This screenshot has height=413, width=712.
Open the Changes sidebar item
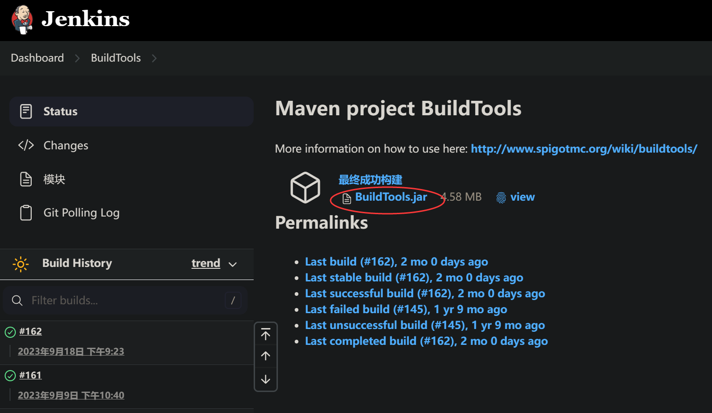[x=131, y=146]
